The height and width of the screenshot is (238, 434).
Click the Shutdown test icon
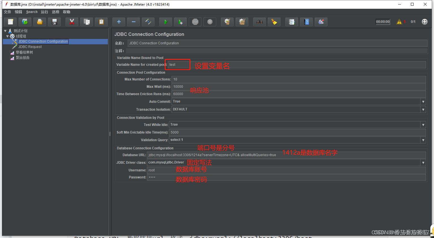click(210, 22)
